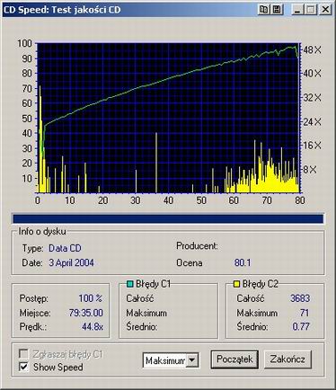Close the Test jakości CD window
This screenshot has width=336, height=390.
325,10
